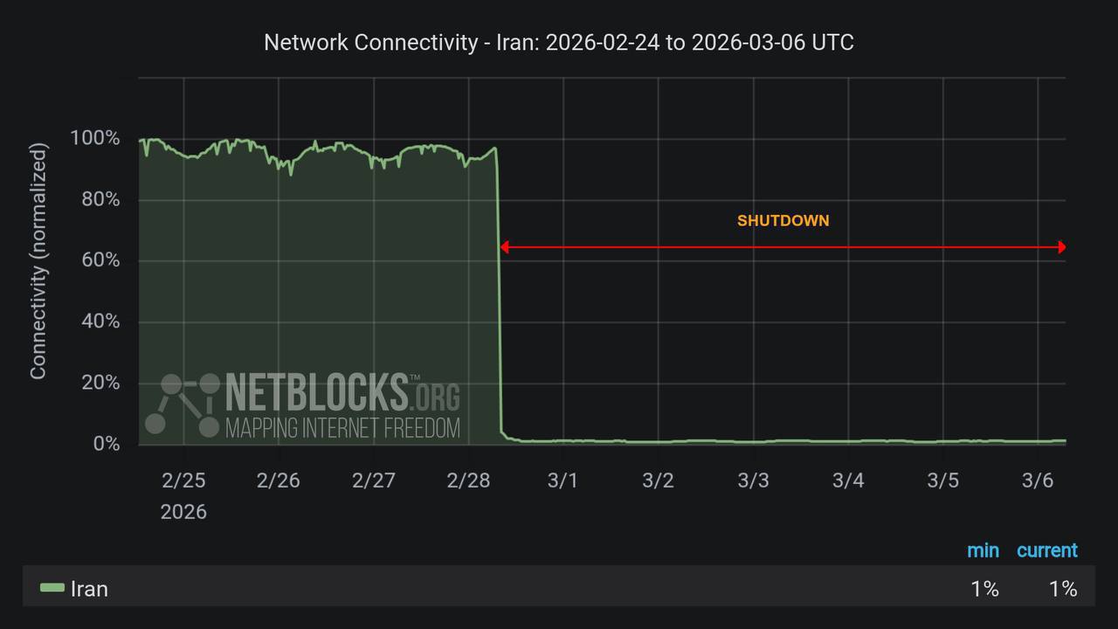Click the chart title text
1118x629 pixels.
[x=559, y=43]
